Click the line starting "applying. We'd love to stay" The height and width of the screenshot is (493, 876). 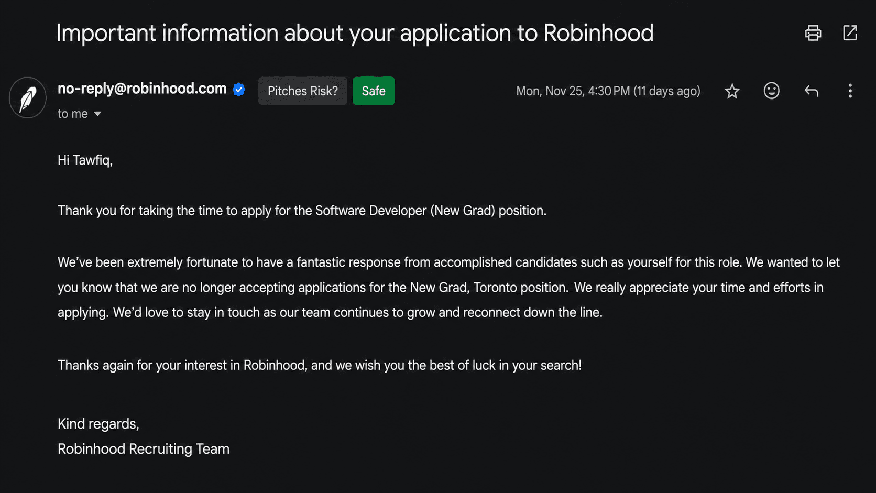pyautogui.click(x=330, y=313)
